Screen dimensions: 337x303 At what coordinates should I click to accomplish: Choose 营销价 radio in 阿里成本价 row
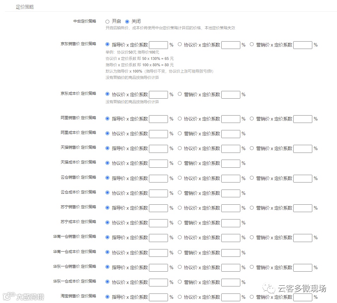(180, 134)
